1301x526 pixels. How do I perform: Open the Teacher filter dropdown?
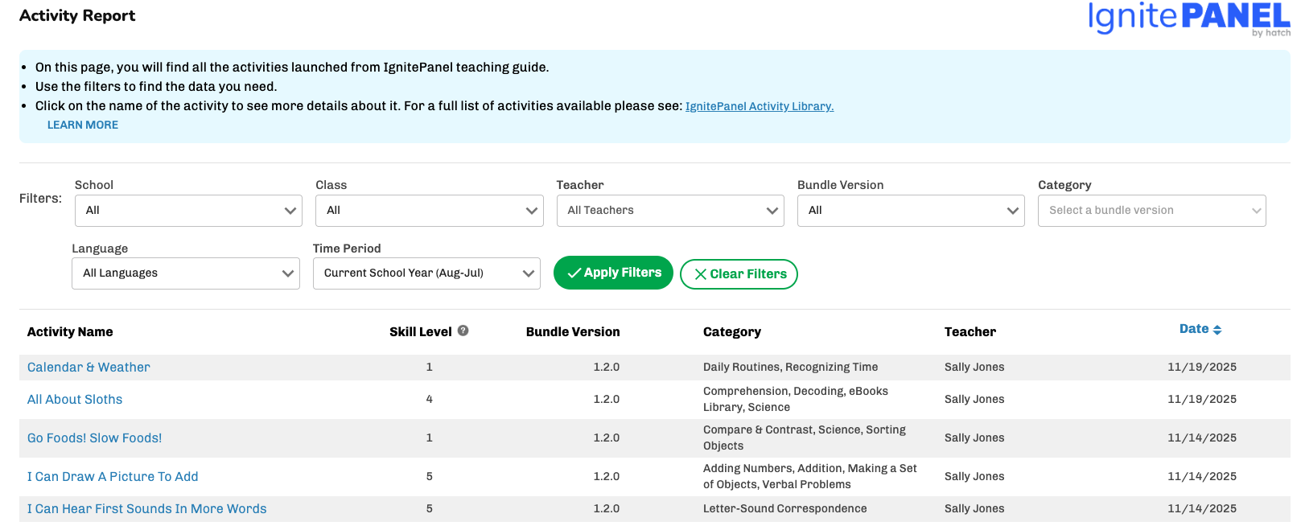tap(670, 211)
